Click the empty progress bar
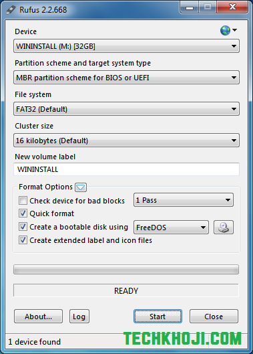The height and width of the screenshot is (354, 253). click(x=126, y=269)
